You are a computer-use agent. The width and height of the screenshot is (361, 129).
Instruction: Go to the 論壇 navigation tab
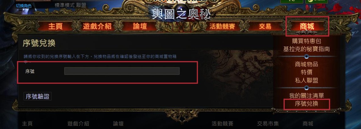tap(140, 26)
